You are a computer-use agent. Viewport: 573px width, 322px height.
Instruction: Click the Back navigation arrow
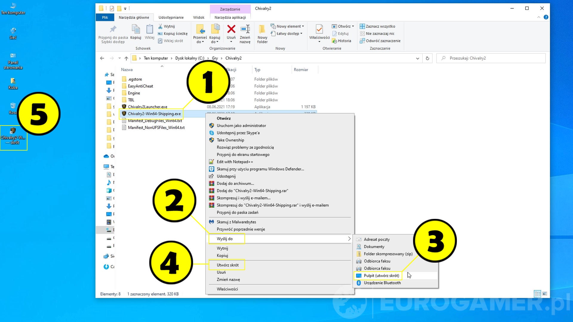coord(102,58)
